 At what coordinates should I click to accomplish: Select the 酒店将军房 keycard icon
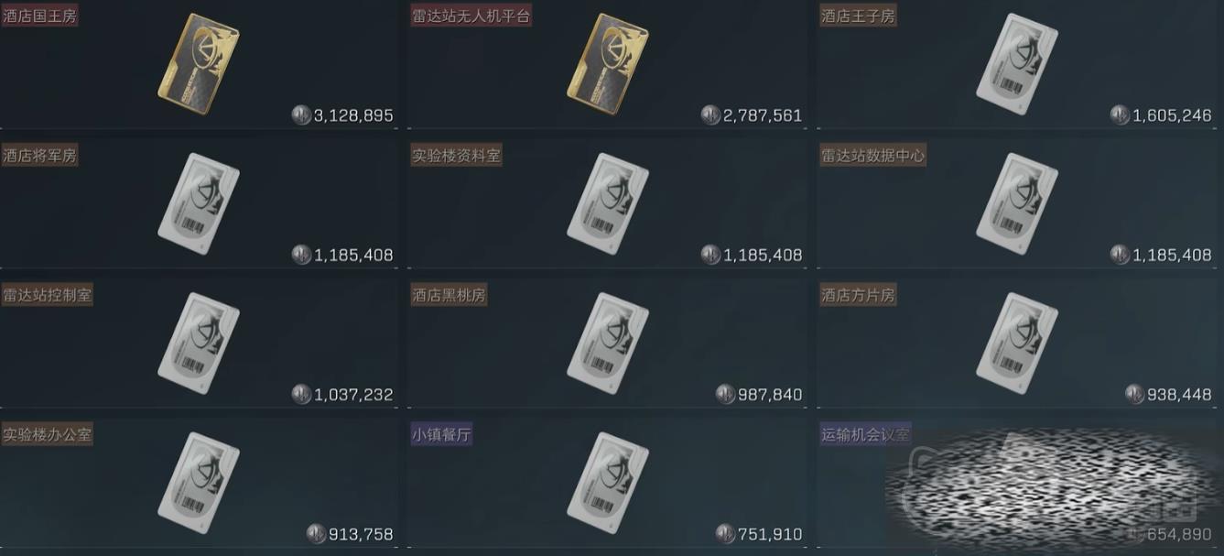tap(199, 203)
